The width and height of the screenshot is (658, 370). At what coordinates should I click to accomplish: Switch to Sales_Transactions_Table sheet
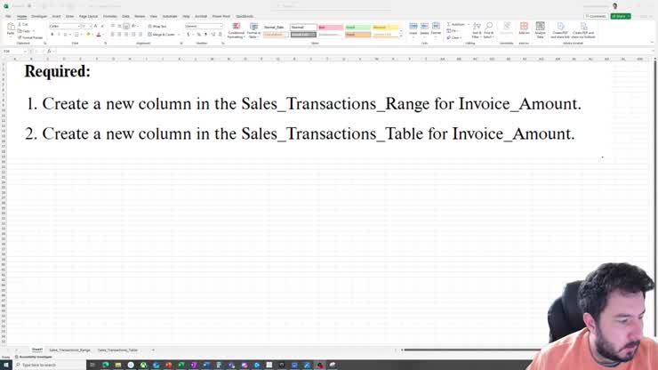(117, 350)
